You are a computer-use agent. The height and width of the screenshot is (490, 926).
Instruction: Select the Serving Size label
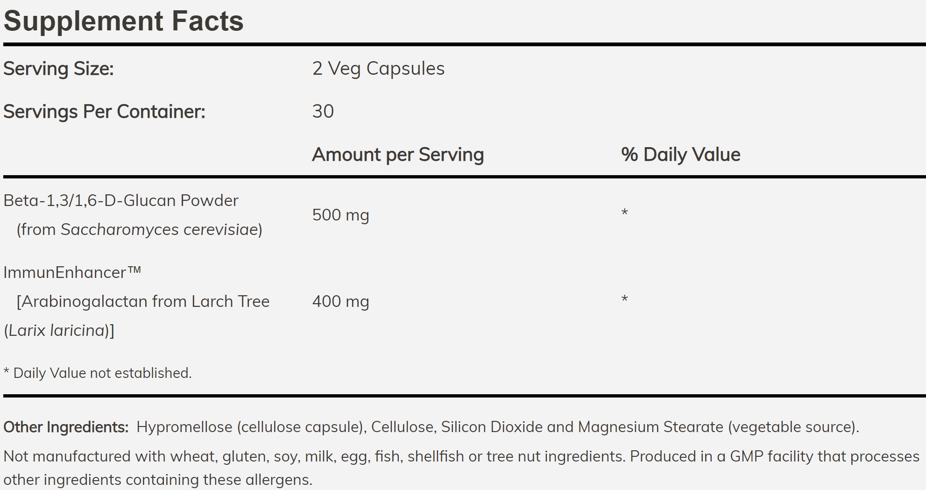(59, 69)
